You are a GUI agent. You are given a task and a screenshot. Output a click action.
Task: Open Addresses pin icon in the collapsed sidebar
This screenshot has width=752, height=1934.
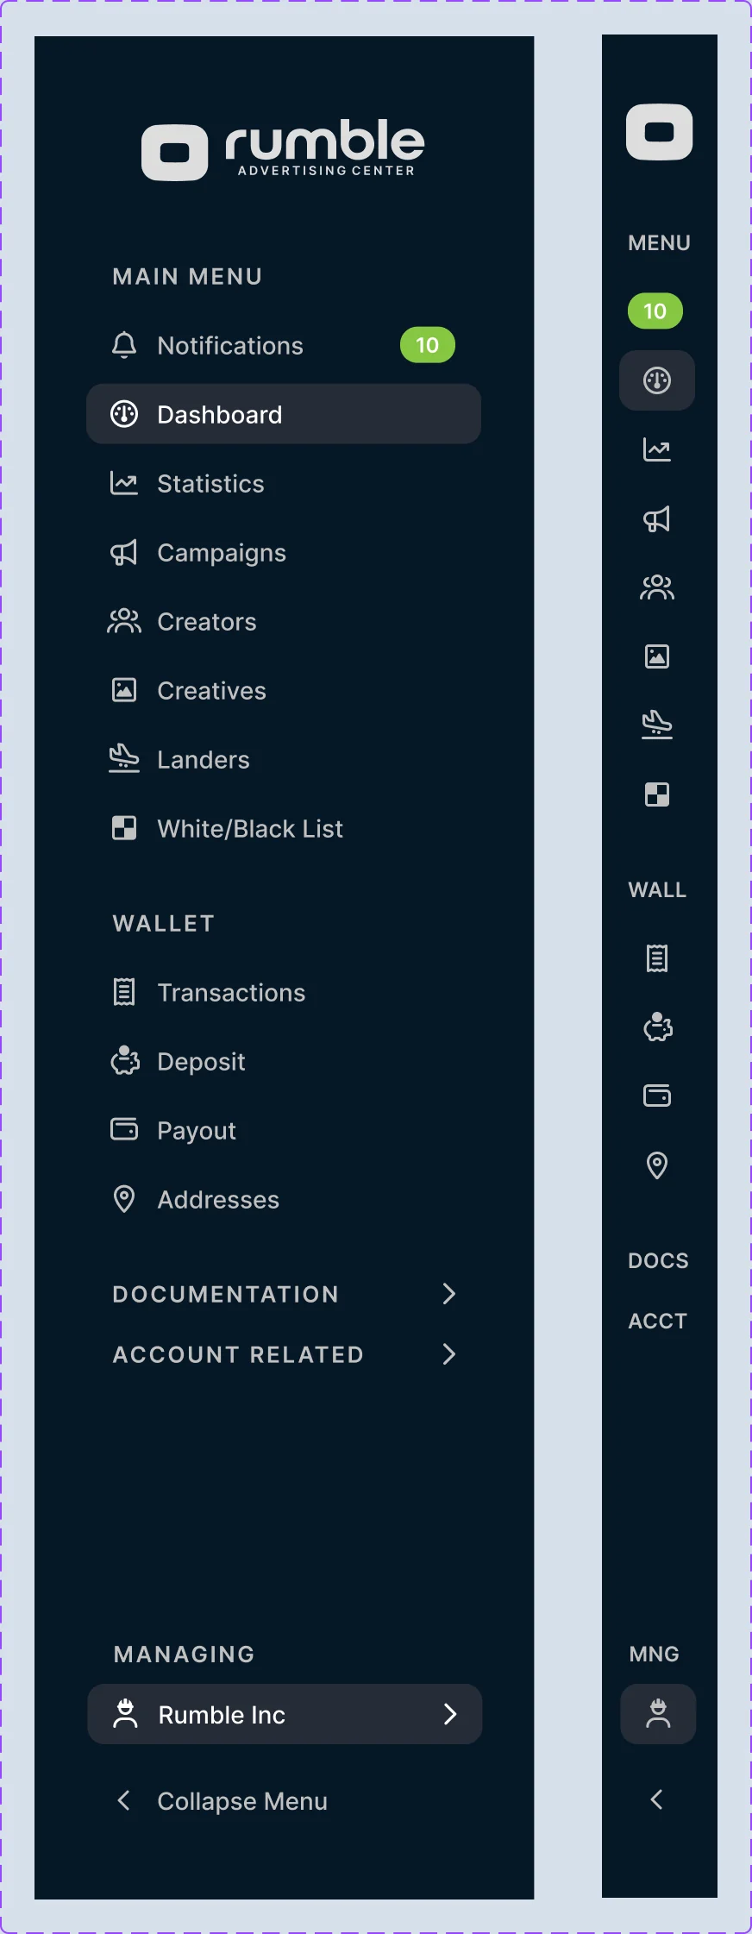pos(657,1165)
